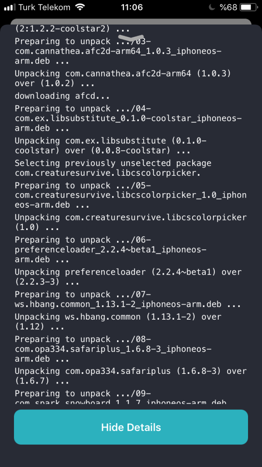Tap "Unpacking com.creaturesurvive.libcscolorpicker" log line
The width and height of the screenshot is (262, 467).
(x=131, y=217)
